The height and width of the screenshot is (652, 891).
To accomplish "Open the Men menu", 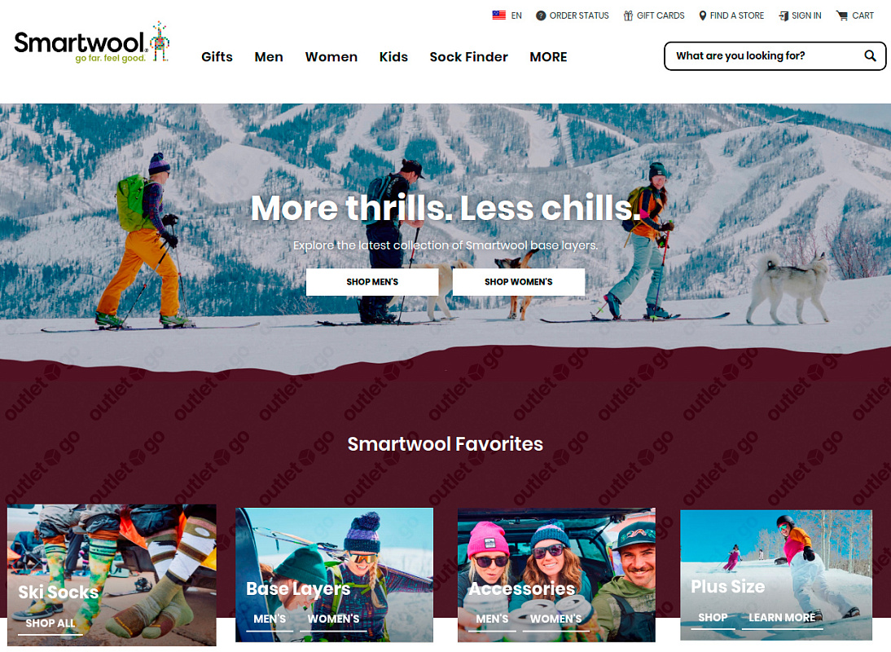I will point(269,57).
